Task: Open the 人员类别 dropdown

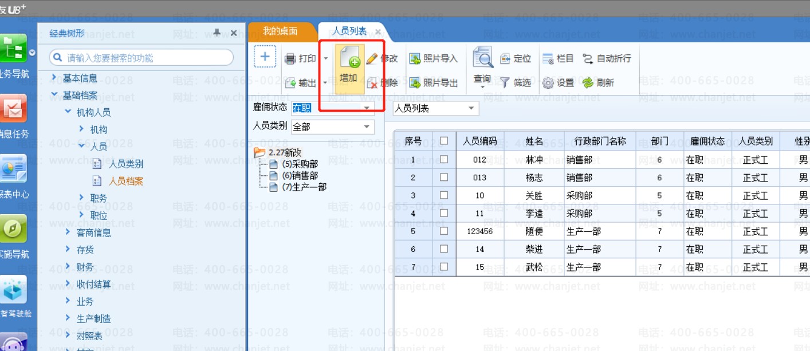Action: click(367, 127)
